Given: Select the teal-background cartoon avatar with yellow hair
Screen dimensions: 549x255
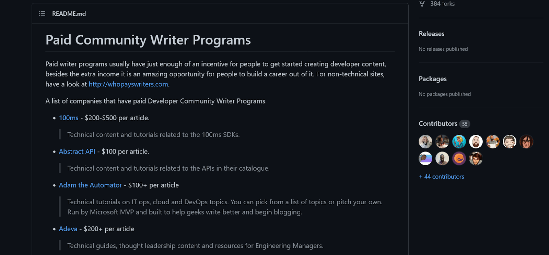Looking at the screenshot, I should (459, 142).
